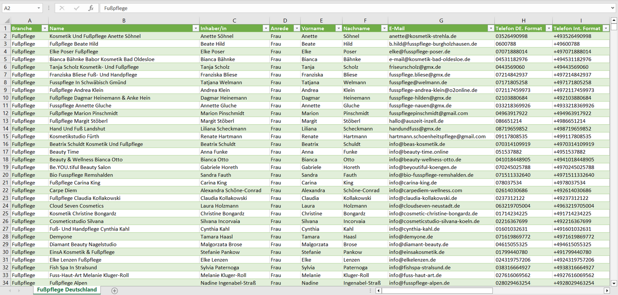The width and height of the screenshot is (618, 295).
Task: Switch to the Fußpflege Deutschland sheet tab
Action: (x=67, y=290)
